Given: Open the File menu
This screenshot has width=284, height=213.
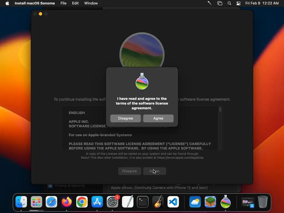Looking at the screenshot, I should tap(64, 3).
